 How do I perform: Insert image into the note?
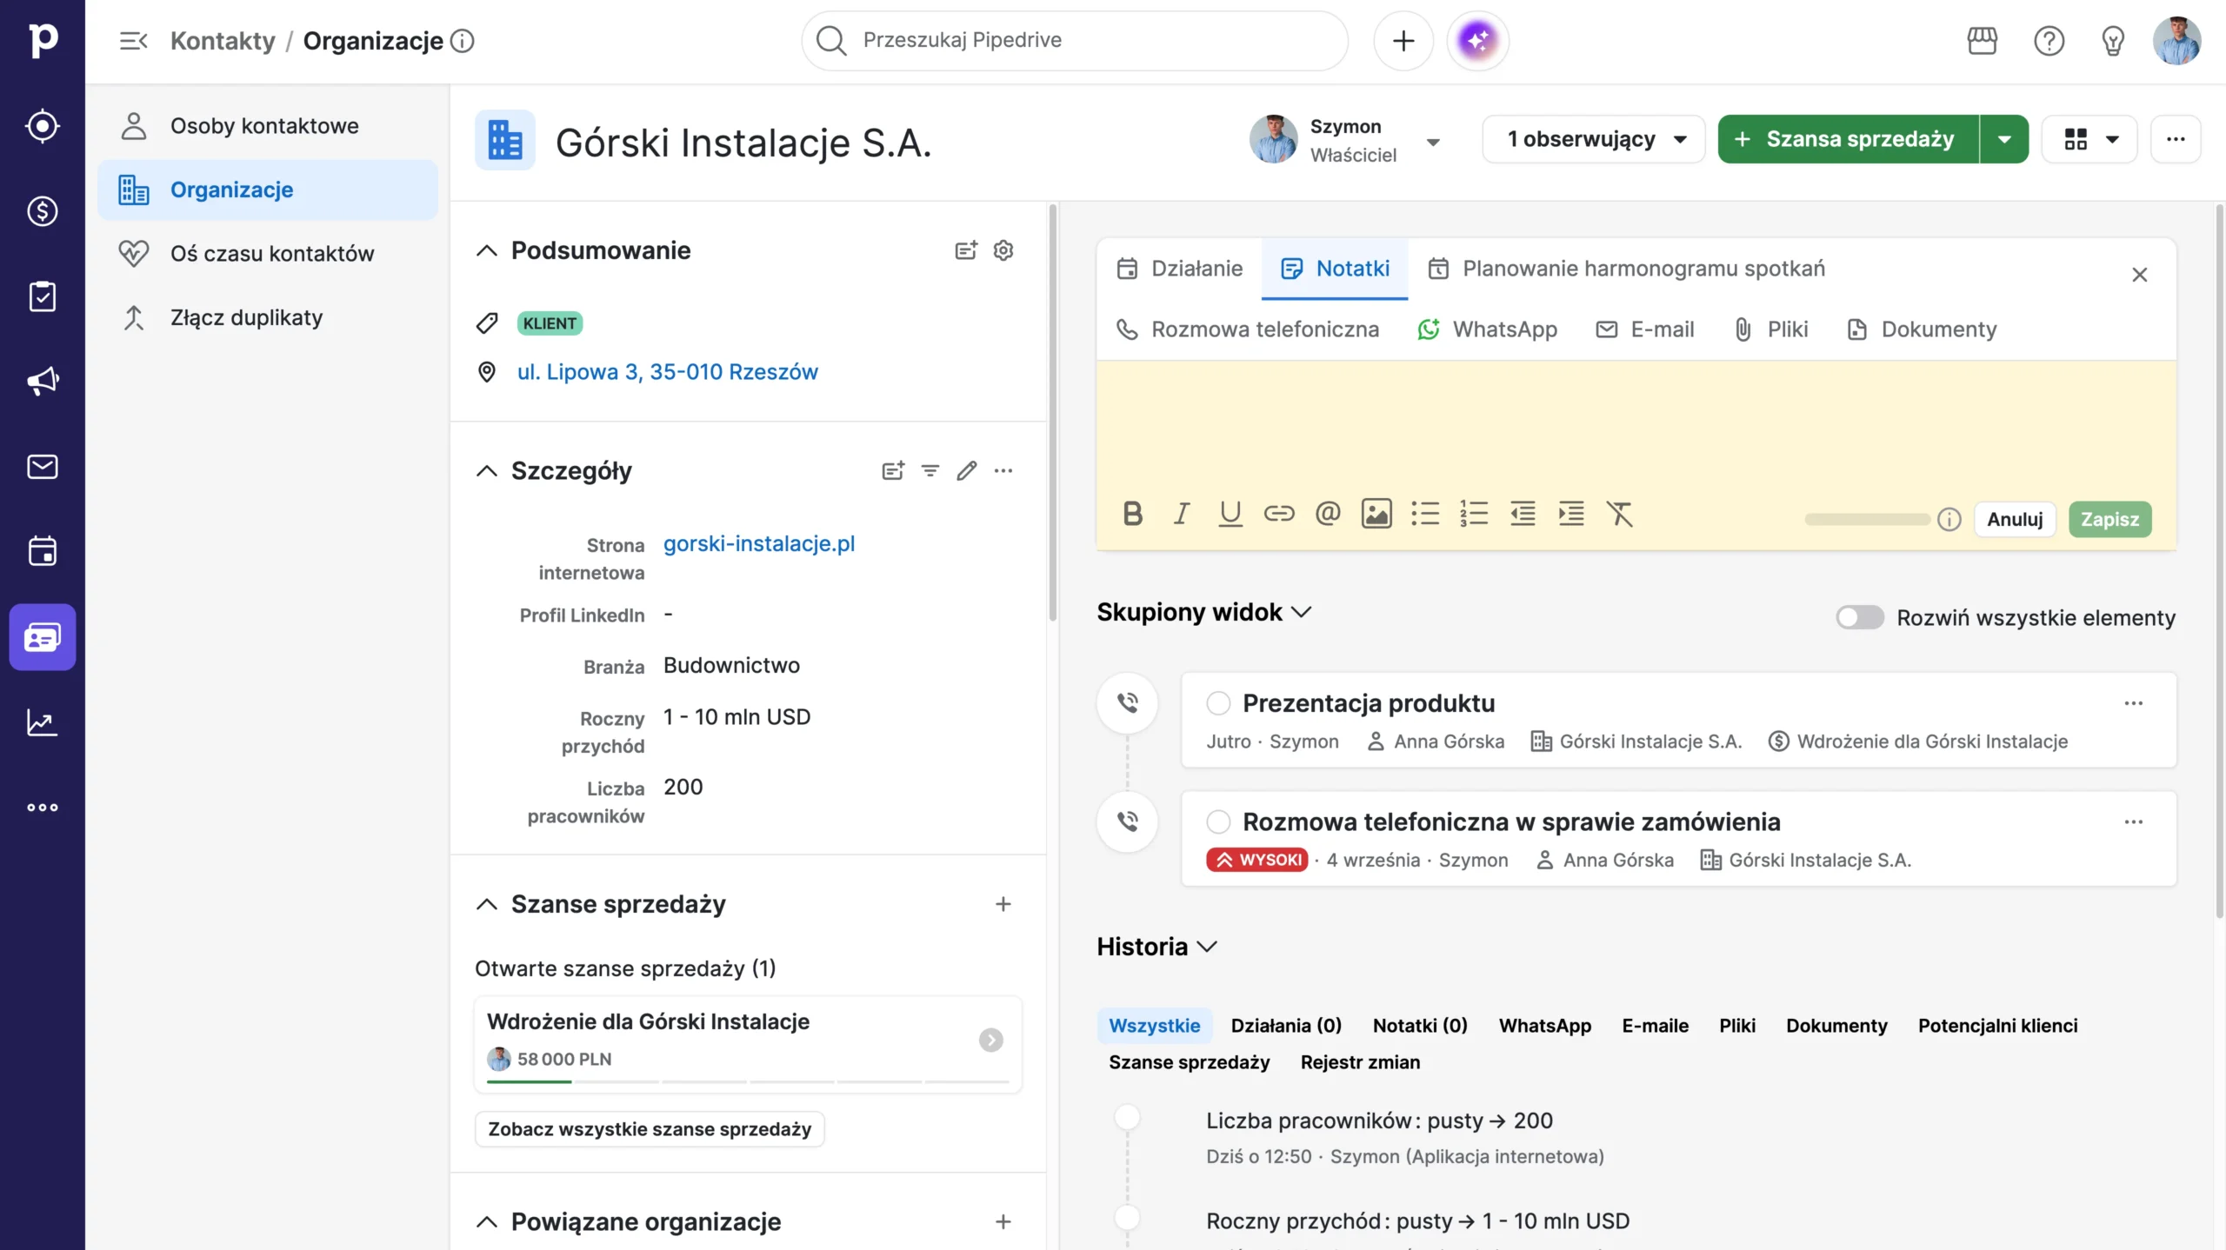(x=1376, y=514)
